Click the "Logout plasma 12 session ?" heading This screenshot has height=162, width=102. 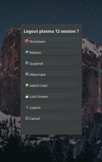[x=51, y=31]
